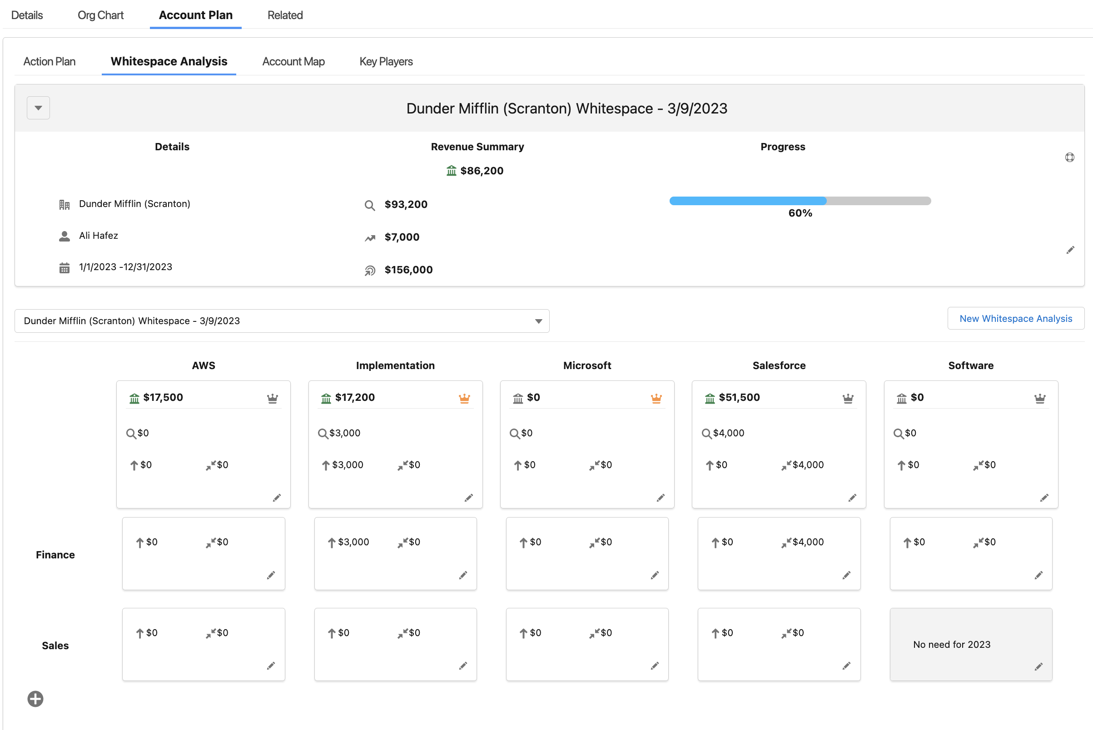Edit the whitespace header details with pencil

pos(1070,250)
